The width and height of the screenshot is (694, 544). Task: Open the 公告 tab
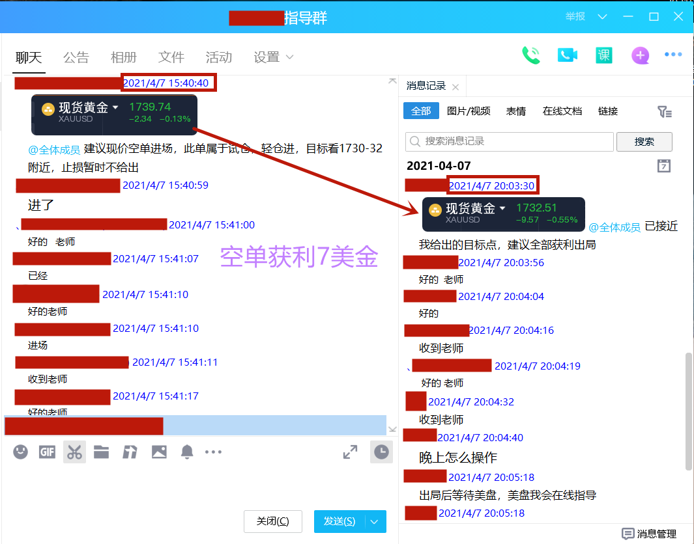[x=76, y=57]
